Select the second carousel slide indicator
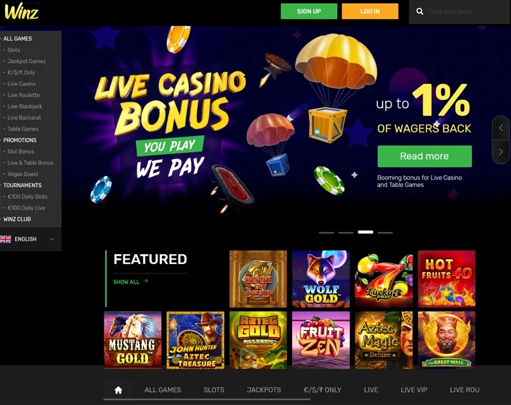The image size is (511, 405). pos(346,233)
